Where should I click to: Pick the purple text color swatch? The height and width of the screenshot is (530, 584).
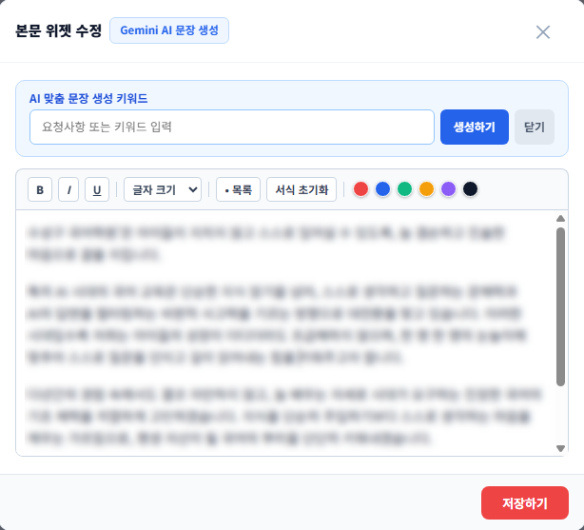448,189
